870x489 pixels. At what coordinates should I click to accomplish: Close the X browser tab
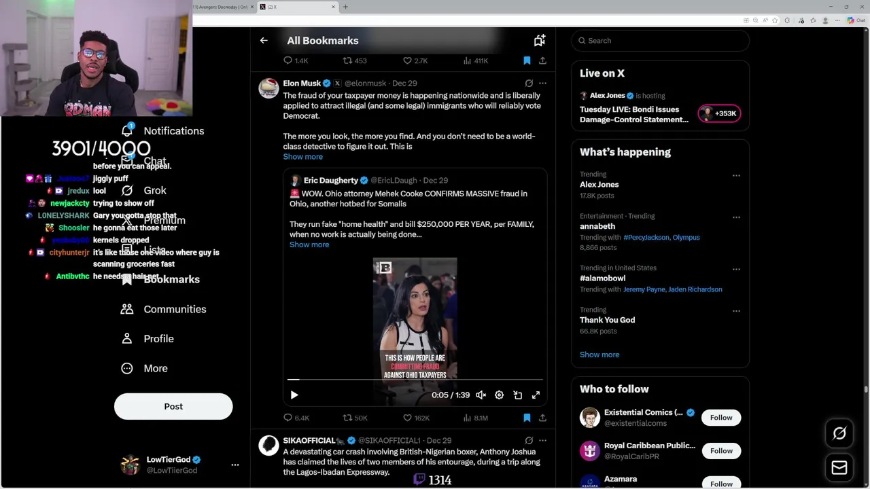[333, 7]
